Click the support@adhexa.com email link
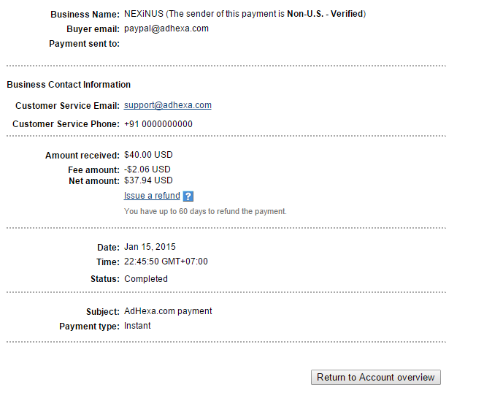Screen dimensions: 484x393 [168, 105]
